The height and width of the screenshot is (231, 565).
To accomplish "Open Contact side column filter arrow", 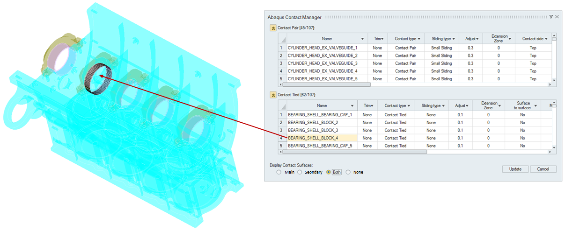I will (546, 39).
